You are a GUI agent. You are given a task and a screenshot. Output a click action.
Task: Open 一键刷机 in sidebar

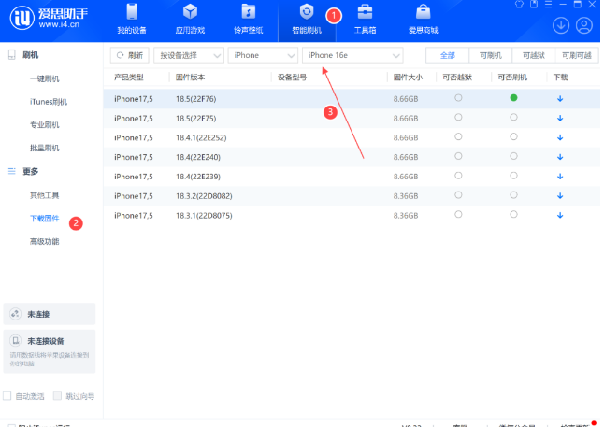(45, 78)
